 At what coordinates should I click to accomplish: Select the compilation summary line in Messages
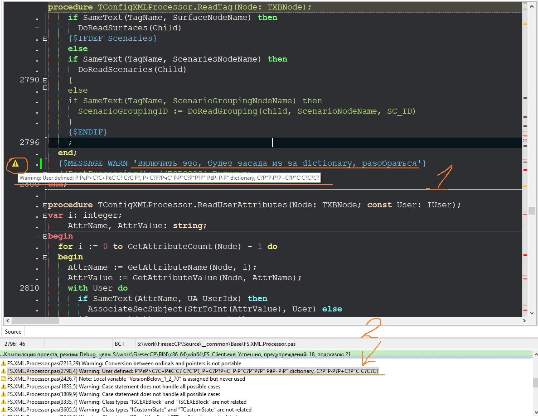point(266,354)
